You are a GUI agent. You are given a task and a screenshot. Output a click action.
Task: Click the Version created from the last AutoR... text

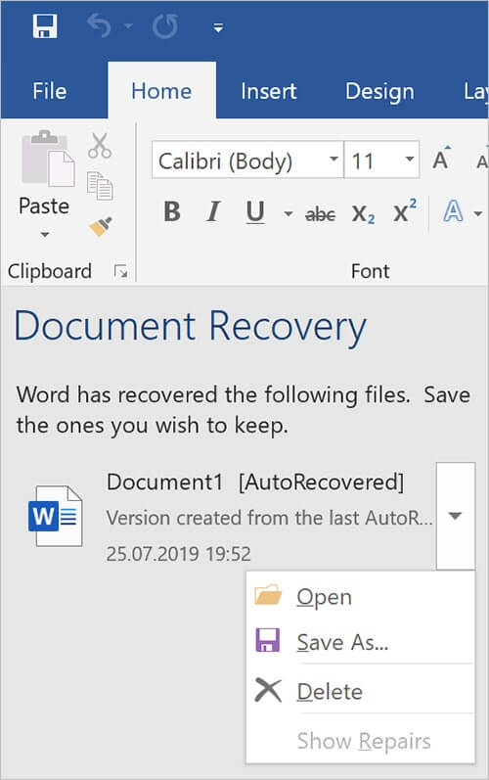(x=269, y=518)
